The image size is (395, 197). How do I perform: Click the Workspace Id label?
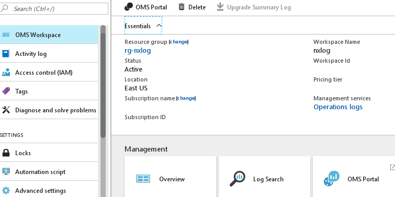point(332,61)
